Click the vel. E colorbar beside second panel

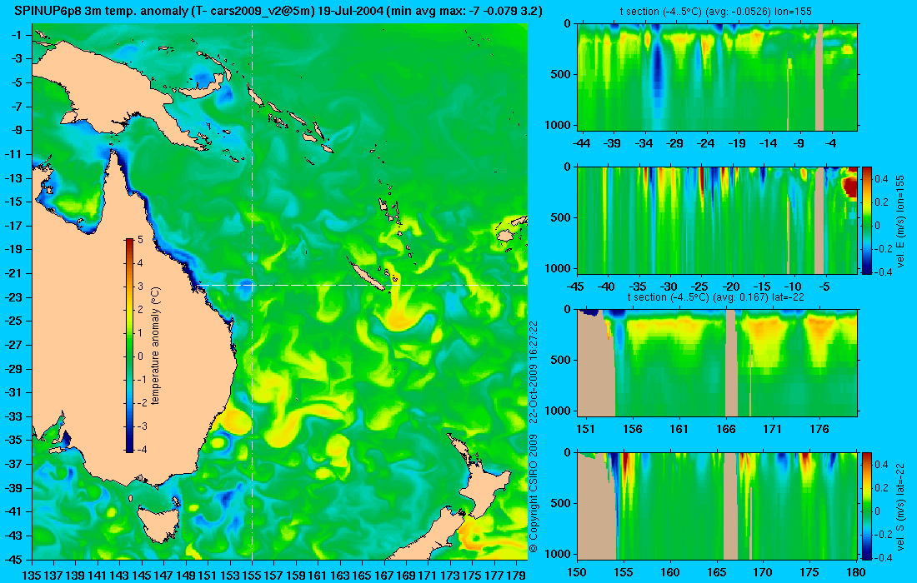tap(867, 220)
